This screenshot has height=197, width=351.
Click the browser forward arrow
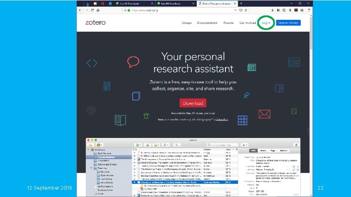(86, 10)
